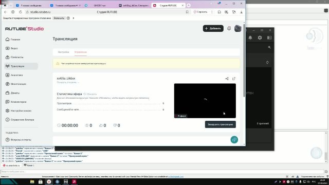The height and width of the screenshot is (185, 329).
Task: Click the chat message input field at the bottom
Action: point(162,172)
